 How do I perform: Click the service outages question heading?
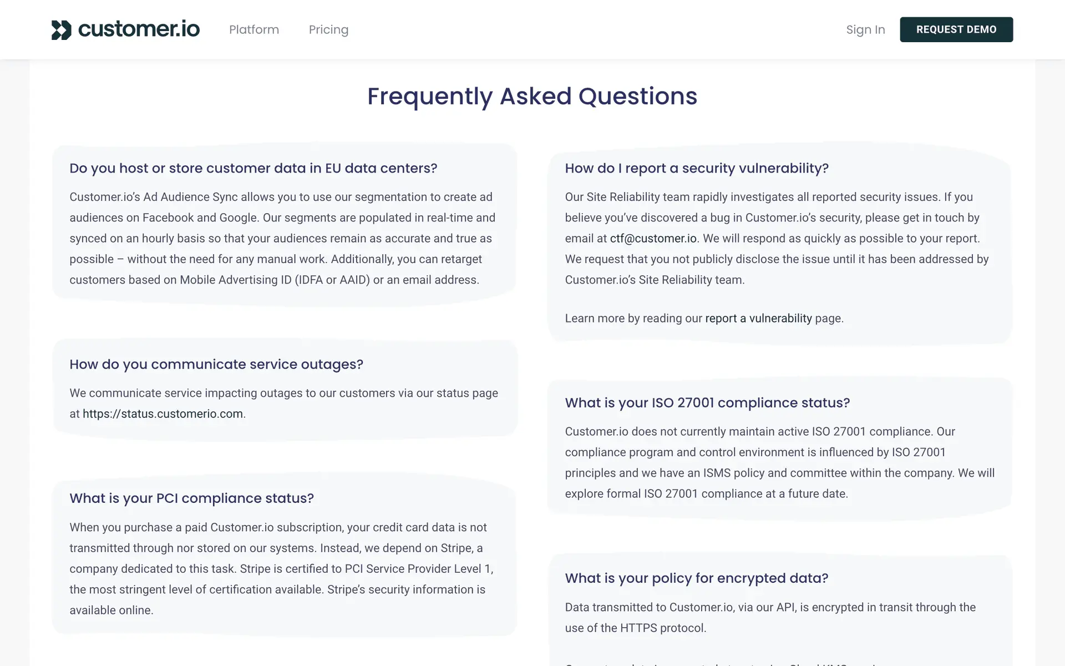216,364
